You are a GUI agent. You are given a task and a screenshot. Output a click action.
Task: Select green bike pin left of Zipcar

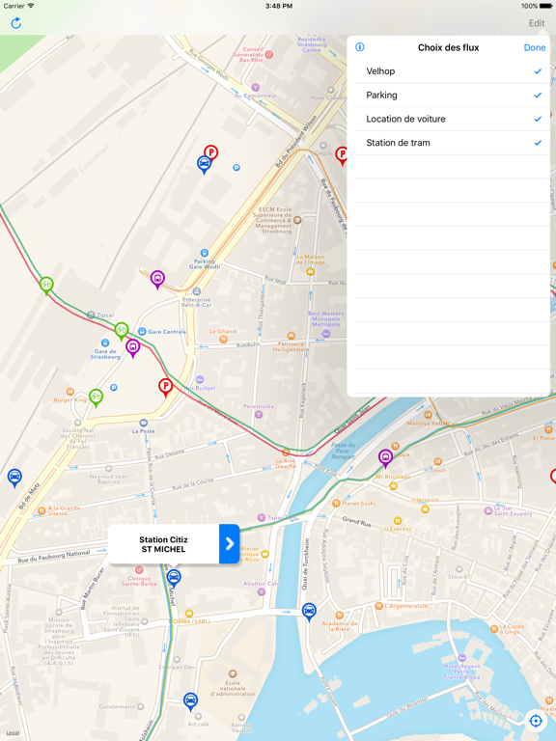click(46, 286)
